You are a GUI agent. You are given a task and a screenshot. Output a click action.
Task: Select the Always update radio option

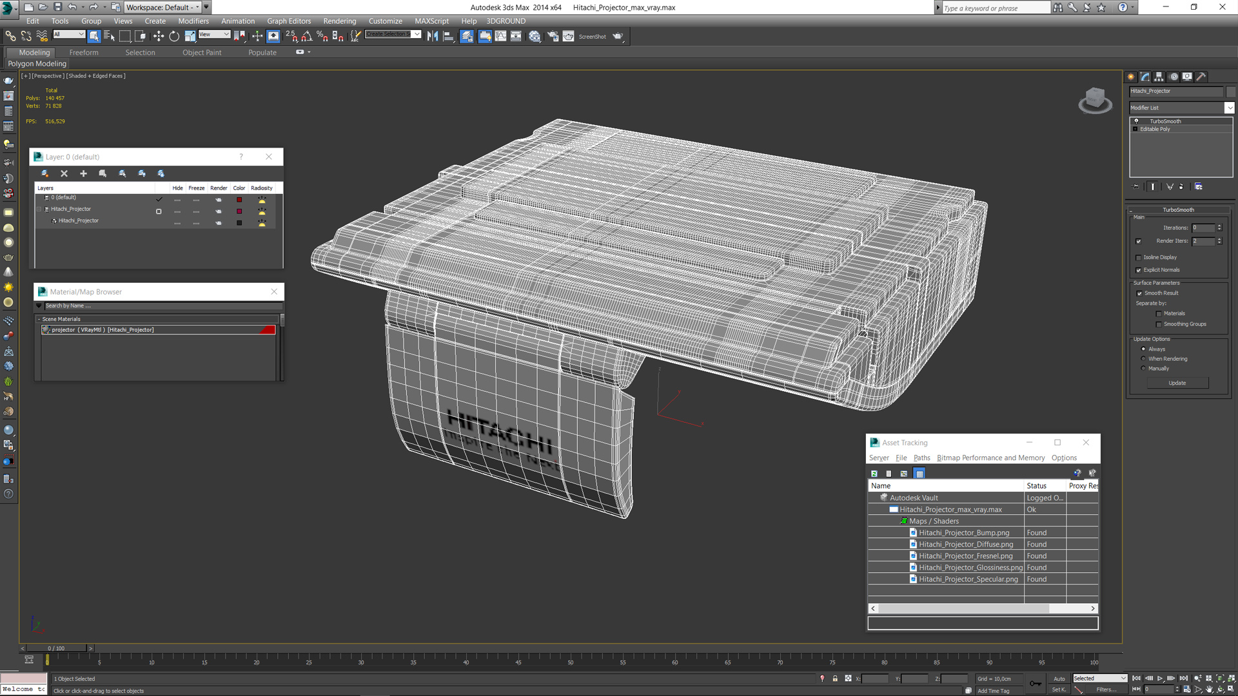pos(1144,349)
